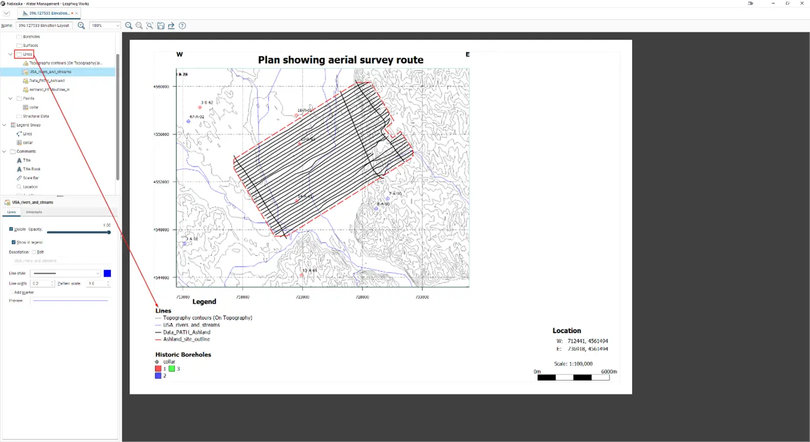Click the Preview line sample
This screenshot has height=442, width=810.
click(x=70, y=301)
